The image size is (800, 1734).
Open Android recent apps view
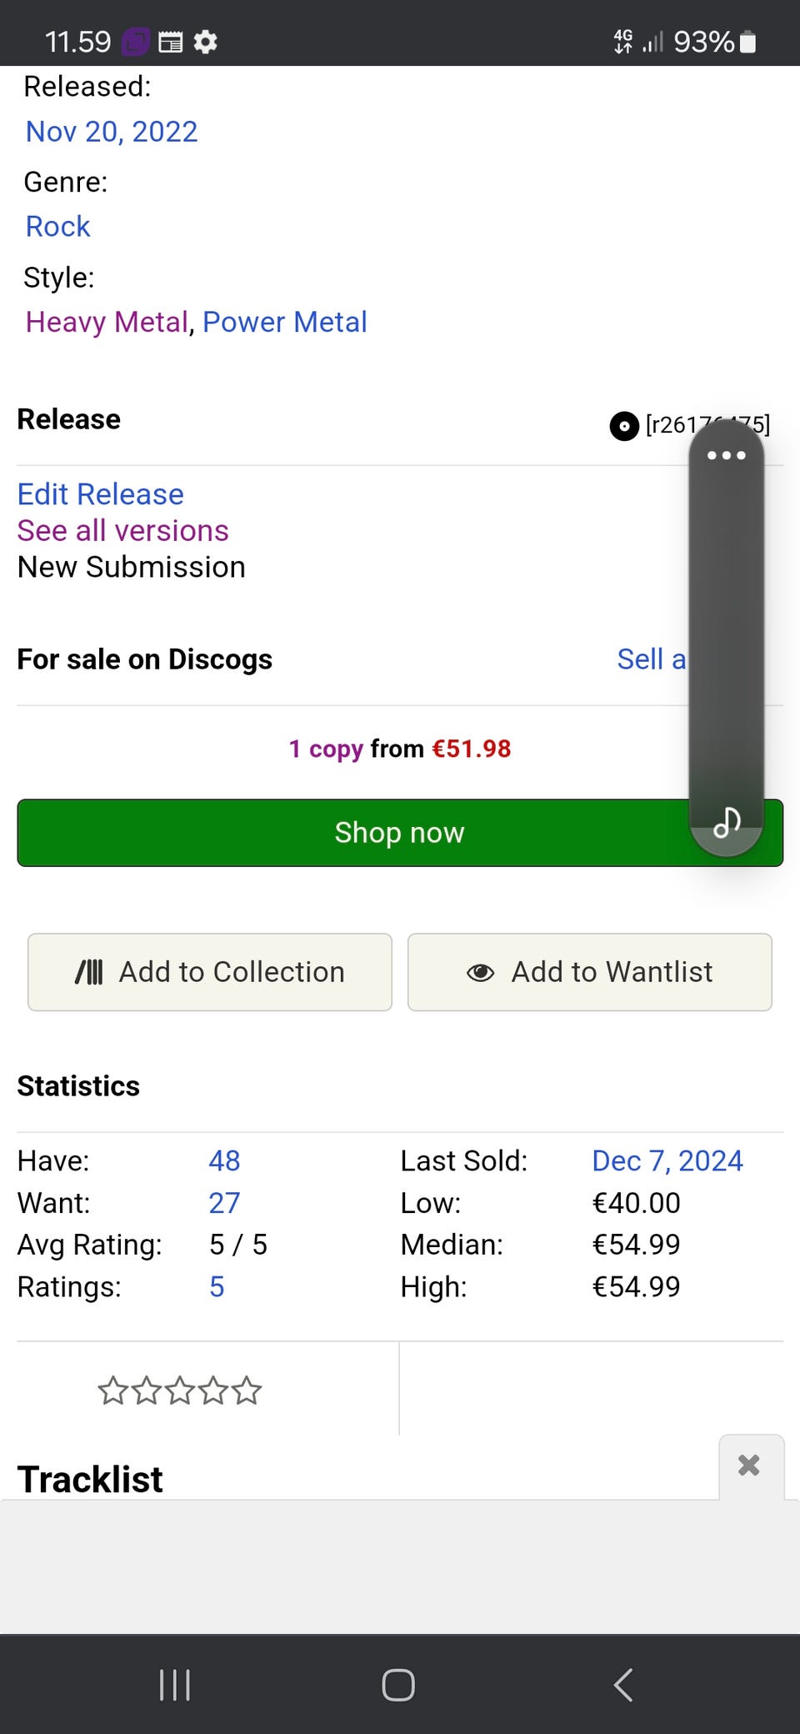click(x=175, y=1685)
